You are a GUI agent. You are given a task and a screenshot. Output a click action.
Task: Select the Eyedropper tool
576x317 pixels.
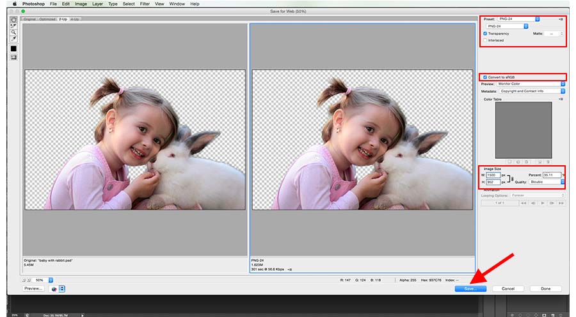click(13, 38)
